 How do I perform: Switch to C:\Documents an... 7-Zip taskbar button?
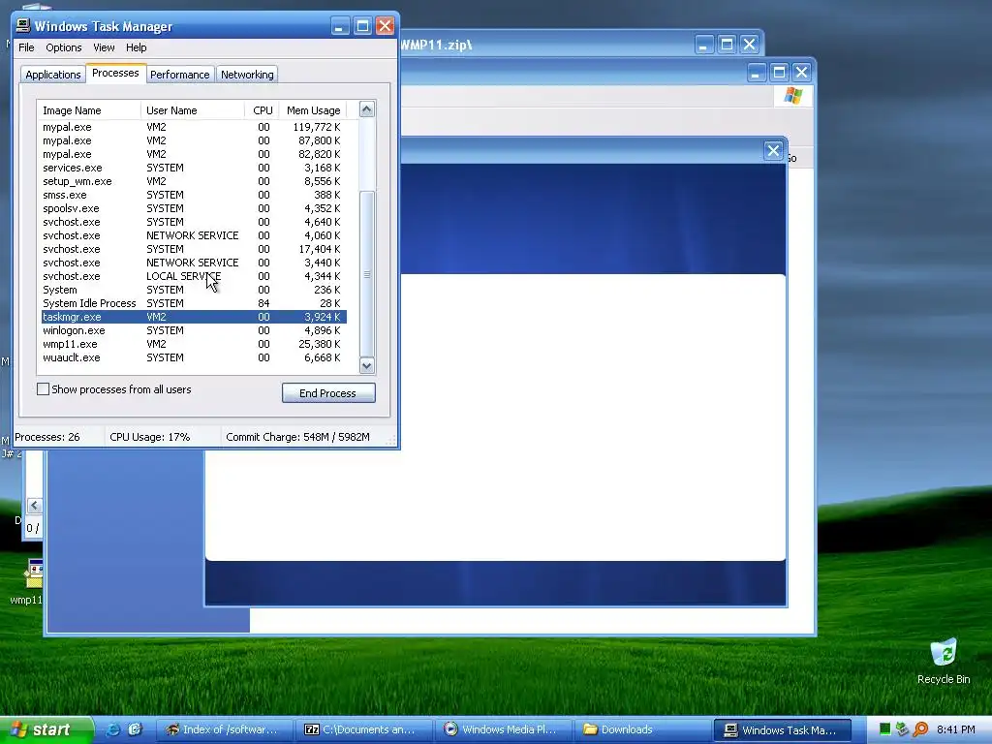pos(364,729)
